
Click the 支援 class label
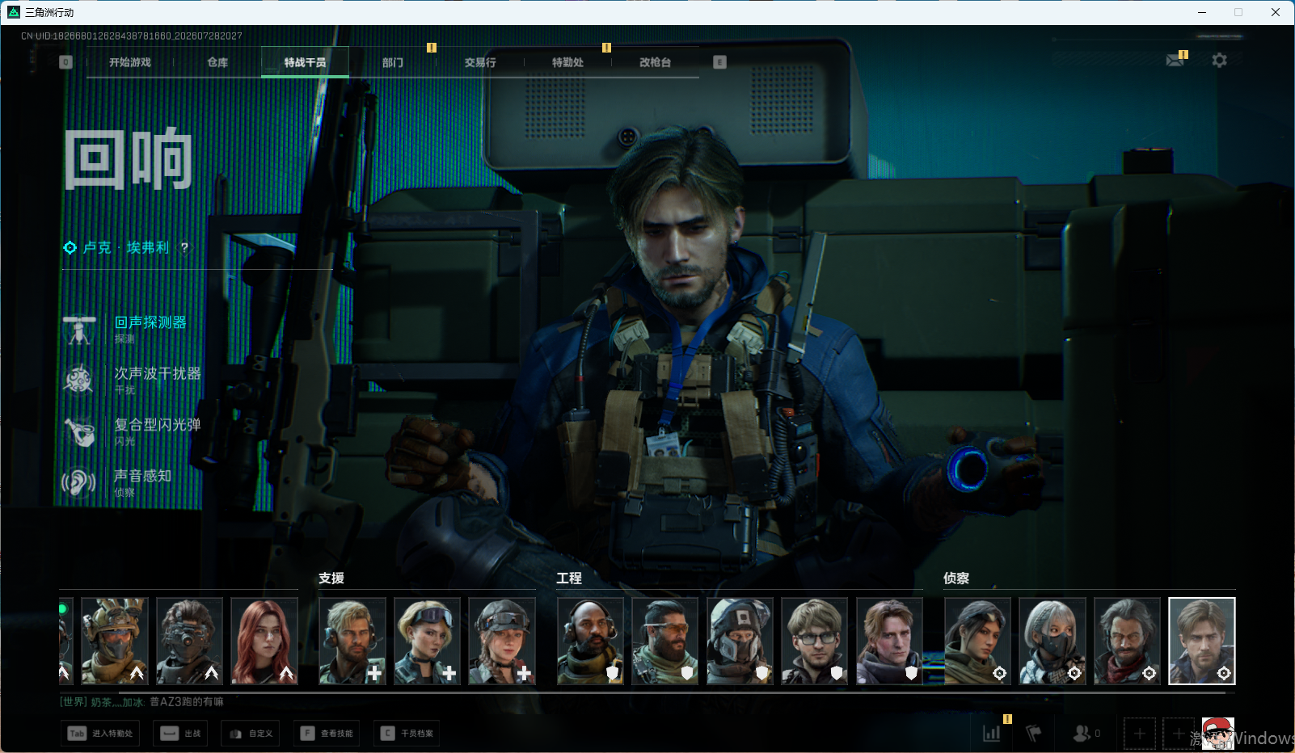click(331, 578)
